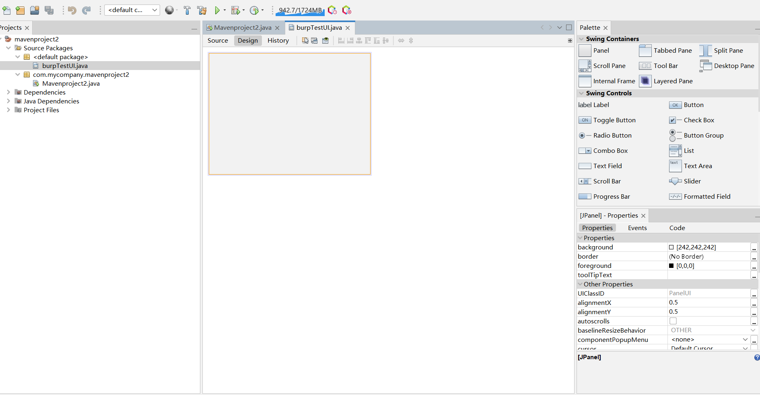Click the Build Project hammer icon
Viewport: 760px width, 395px height.
pos(187,10)
